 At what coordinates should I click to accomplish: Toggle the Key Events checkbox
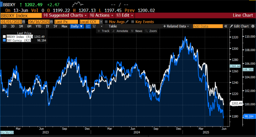coord(133,22)
